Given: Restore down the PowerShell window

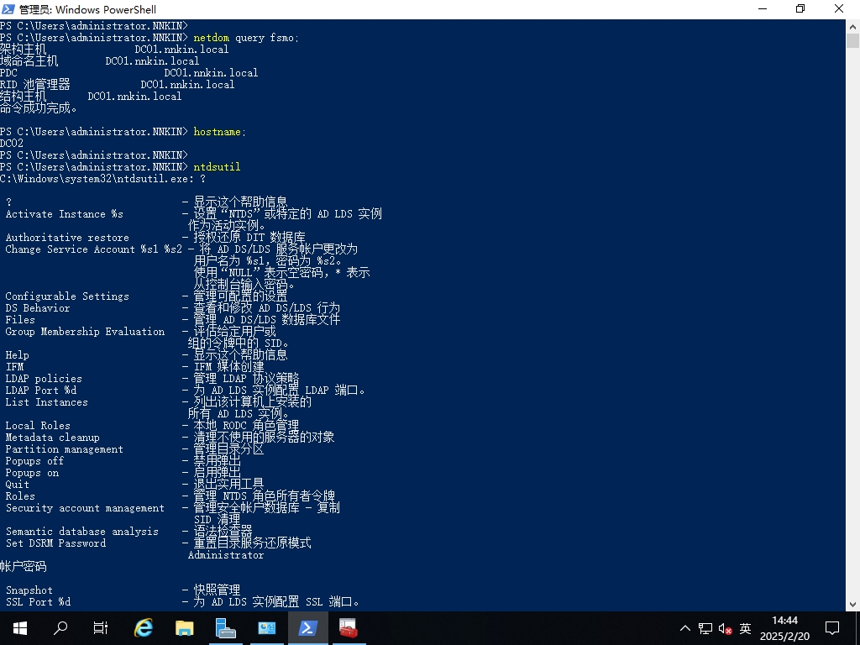Looking at the screenshot, I should click(x=800, y=9).
